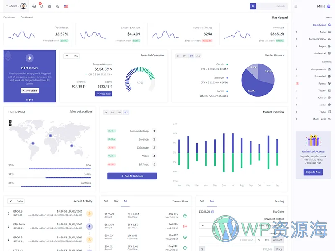The image size is (335, 251).
Task: Click the Ethereum icon in Recent Activity
Action: pos(89,226)
